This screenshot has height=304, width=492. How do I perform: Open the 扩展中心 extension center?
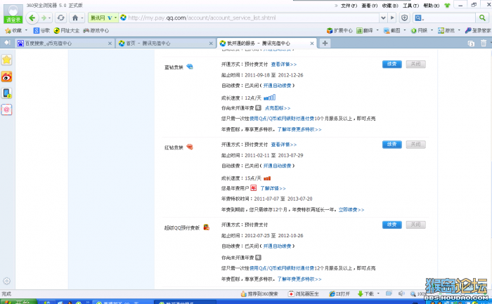[339, 30]
